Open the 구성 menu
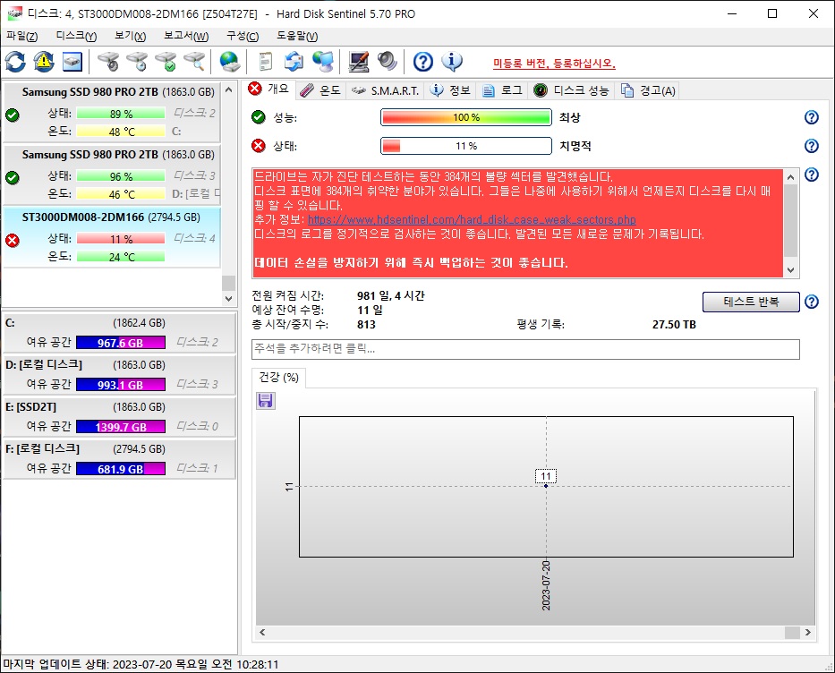Image resolution: width=835 pixels, height=673 pixels. tap(243, 36)
